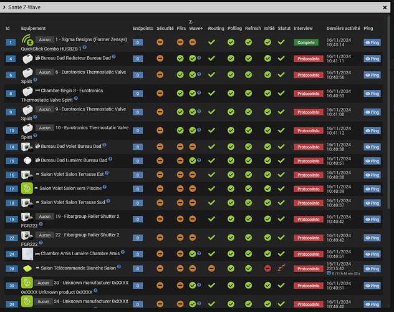Click the Equipement column header

pyautogui.click(x=34, y=29)
